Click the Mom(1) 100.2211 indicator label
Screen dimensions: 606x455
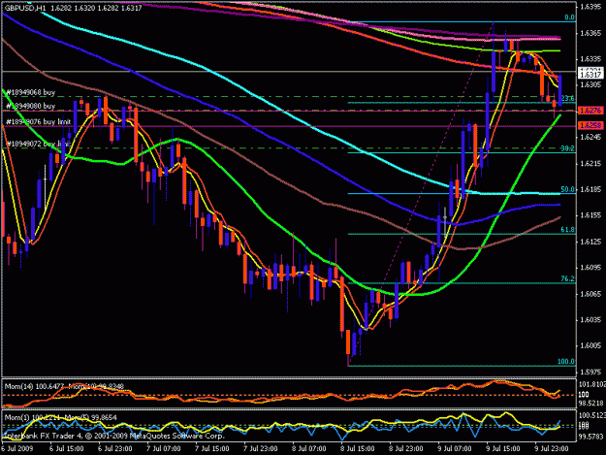(x=32, y=417)
